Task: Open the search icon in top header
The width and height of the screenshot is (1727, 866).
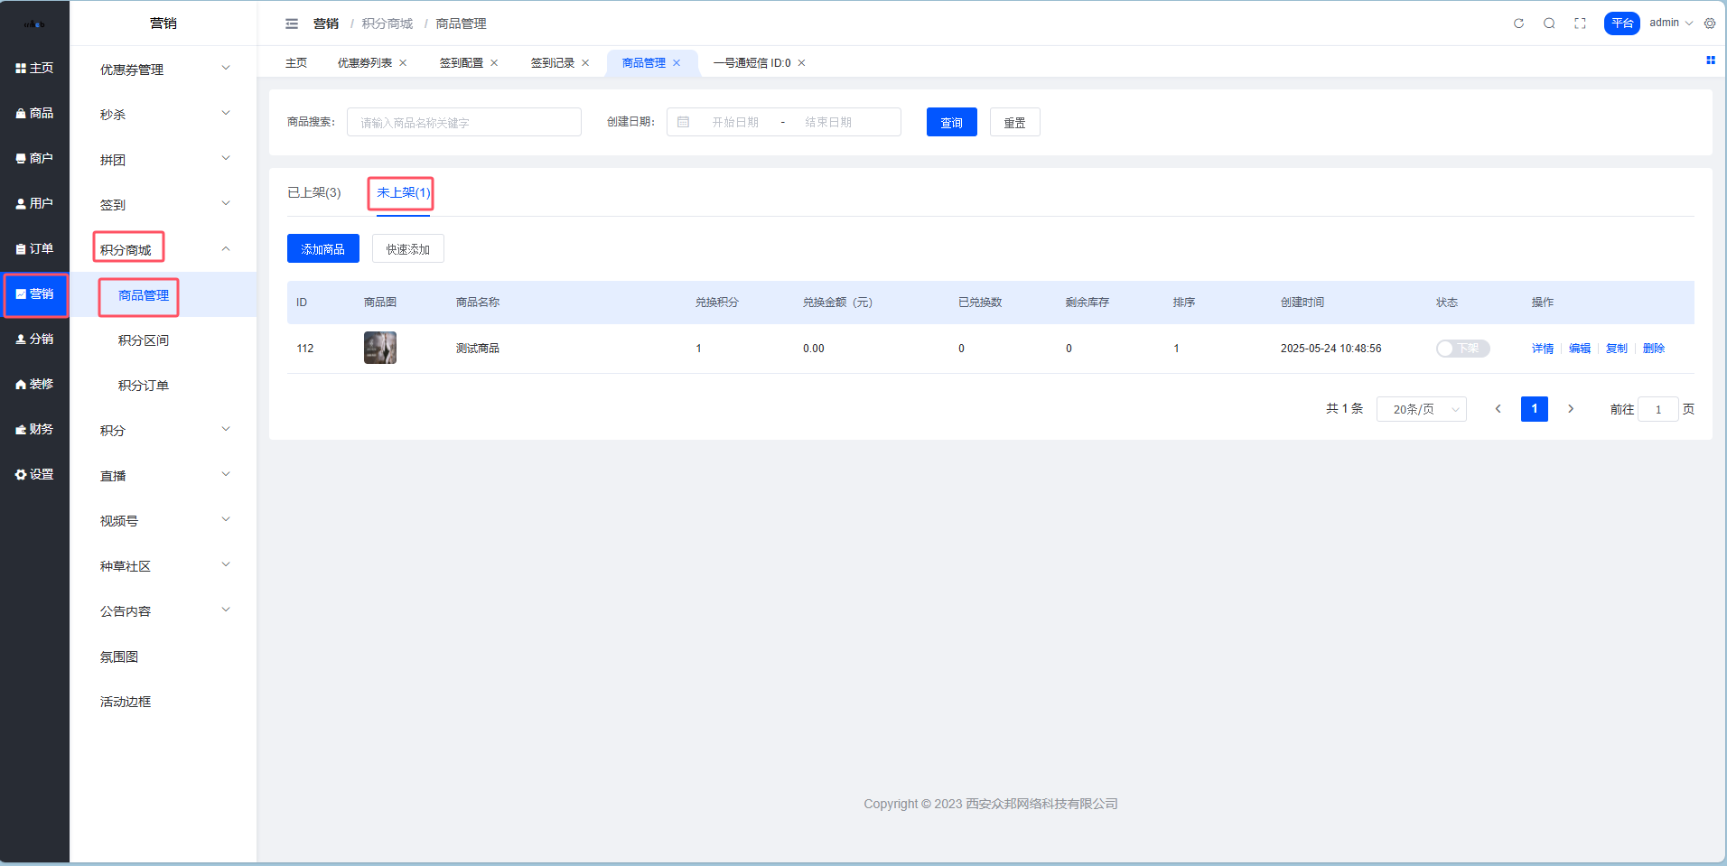Action: [1549, 23]
